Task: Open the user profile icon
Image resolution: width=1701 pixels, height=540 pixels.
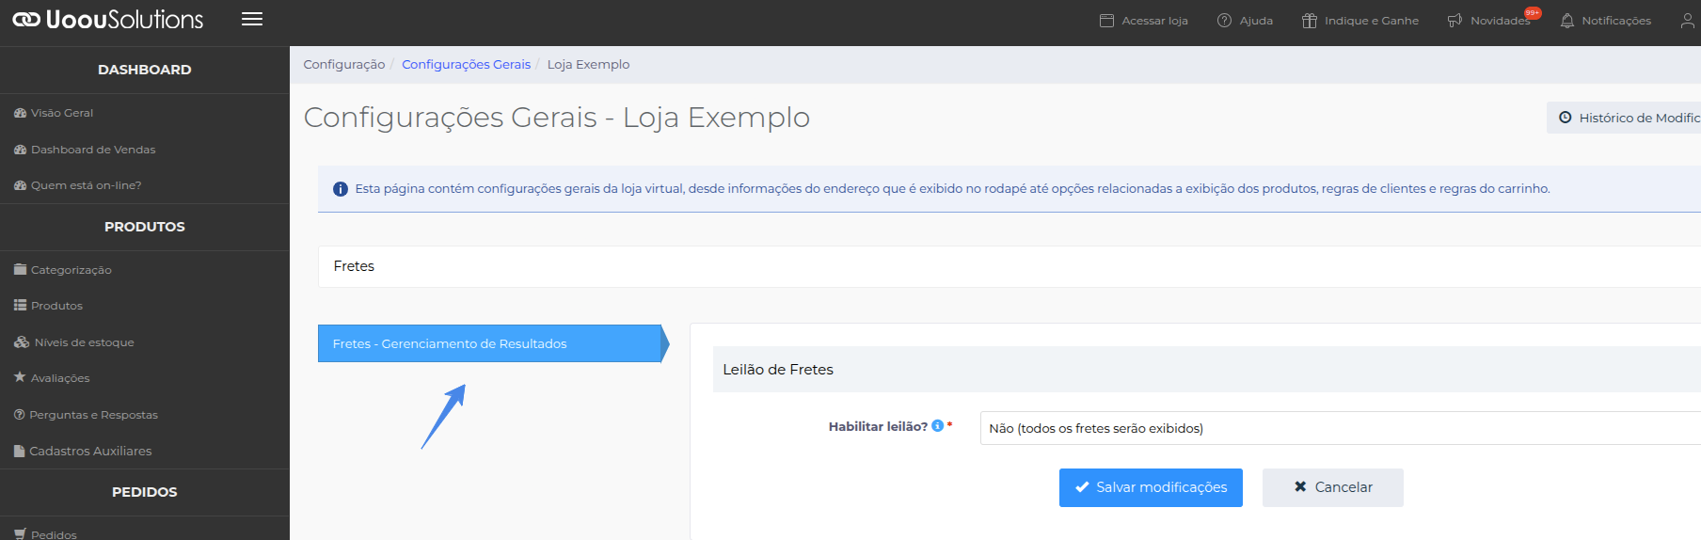Action: pyautogui.click(x=1688, y=21)
